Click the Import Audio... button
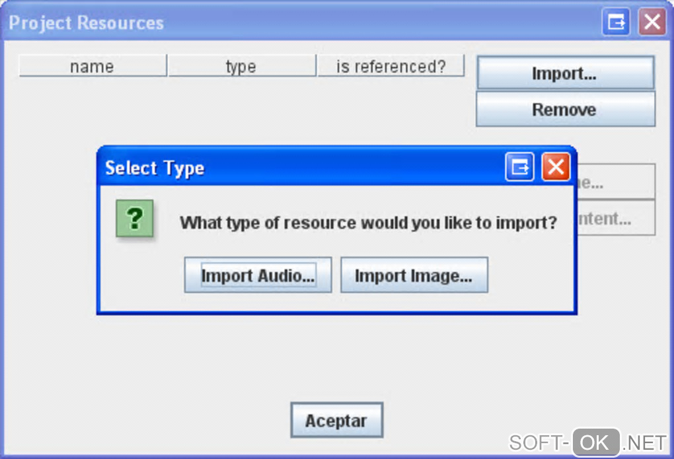 pos(258,275)
